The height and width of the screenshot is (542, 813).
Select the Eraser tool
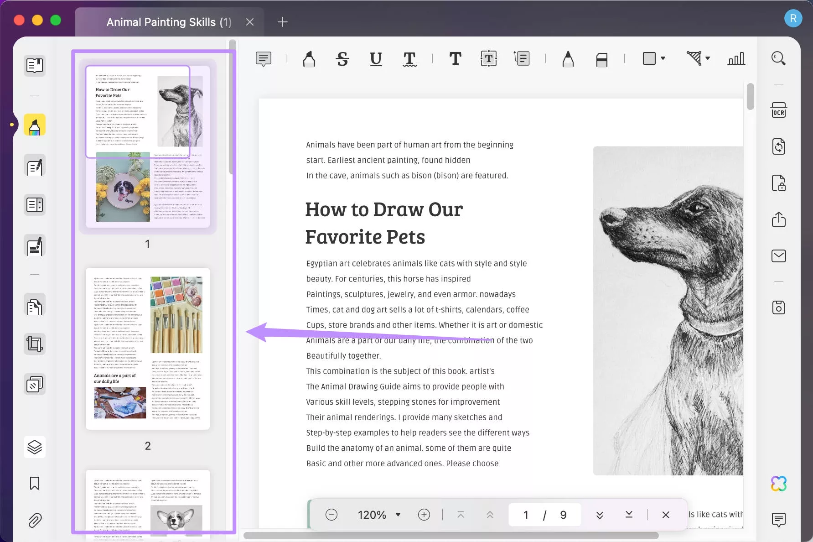(x=601, y=59)
